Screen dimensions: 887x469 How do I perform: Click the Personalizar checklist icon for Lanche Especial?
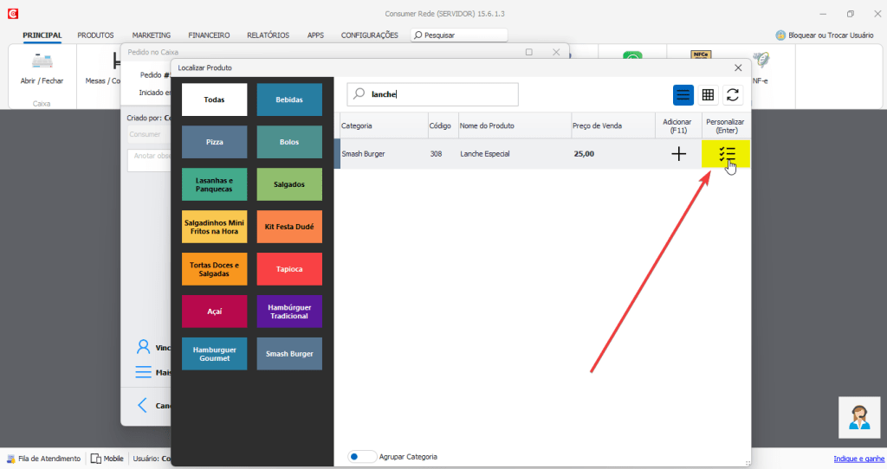pos(726,154)
